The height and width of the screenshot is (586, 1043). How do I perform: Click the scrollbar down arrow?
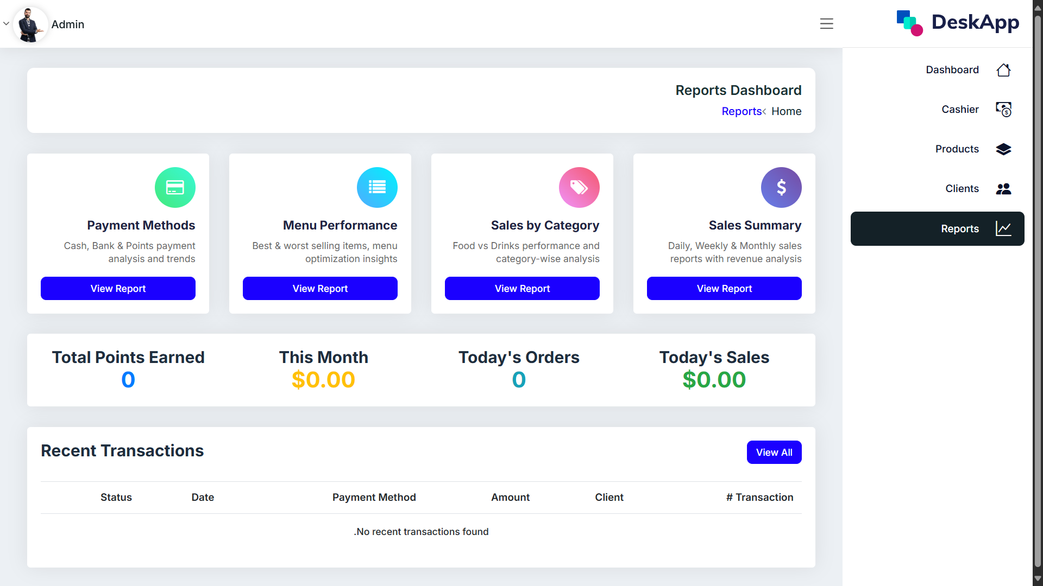[1037, 578]
